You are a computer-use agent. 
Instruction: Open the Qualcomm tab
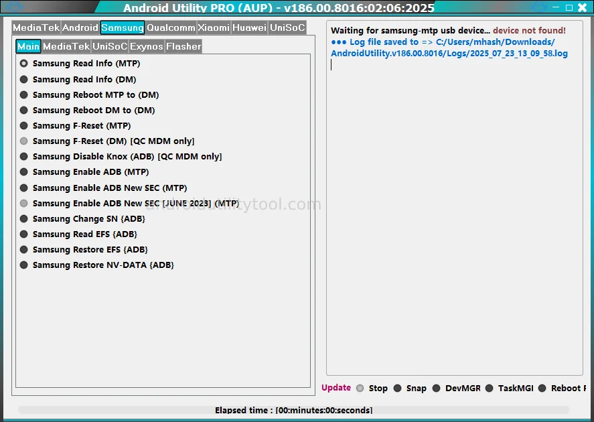pyautogui.click(x=171, y=27)
